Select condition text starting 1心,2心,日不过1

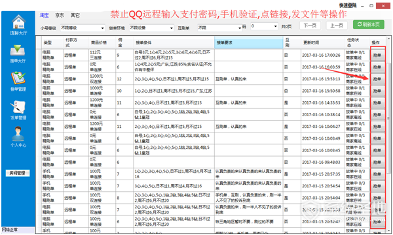(173, 91)
